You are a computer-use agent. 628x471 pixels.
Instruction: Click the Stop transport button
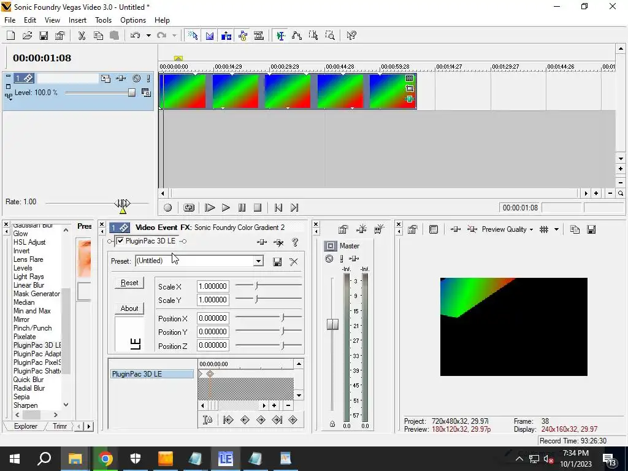click(x=258, y=207)
